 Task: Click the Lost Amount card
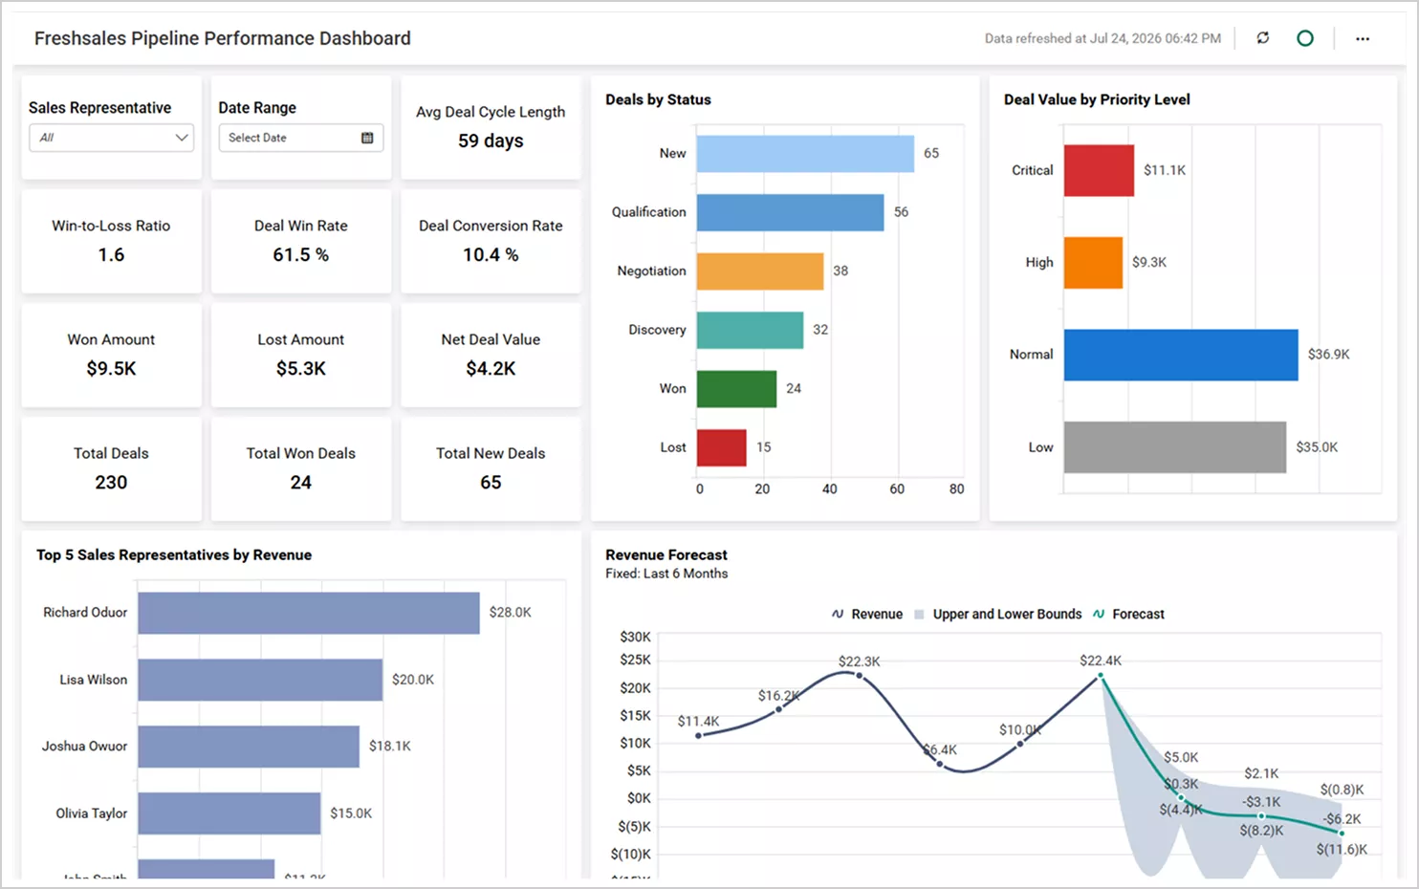click(301, 355)
